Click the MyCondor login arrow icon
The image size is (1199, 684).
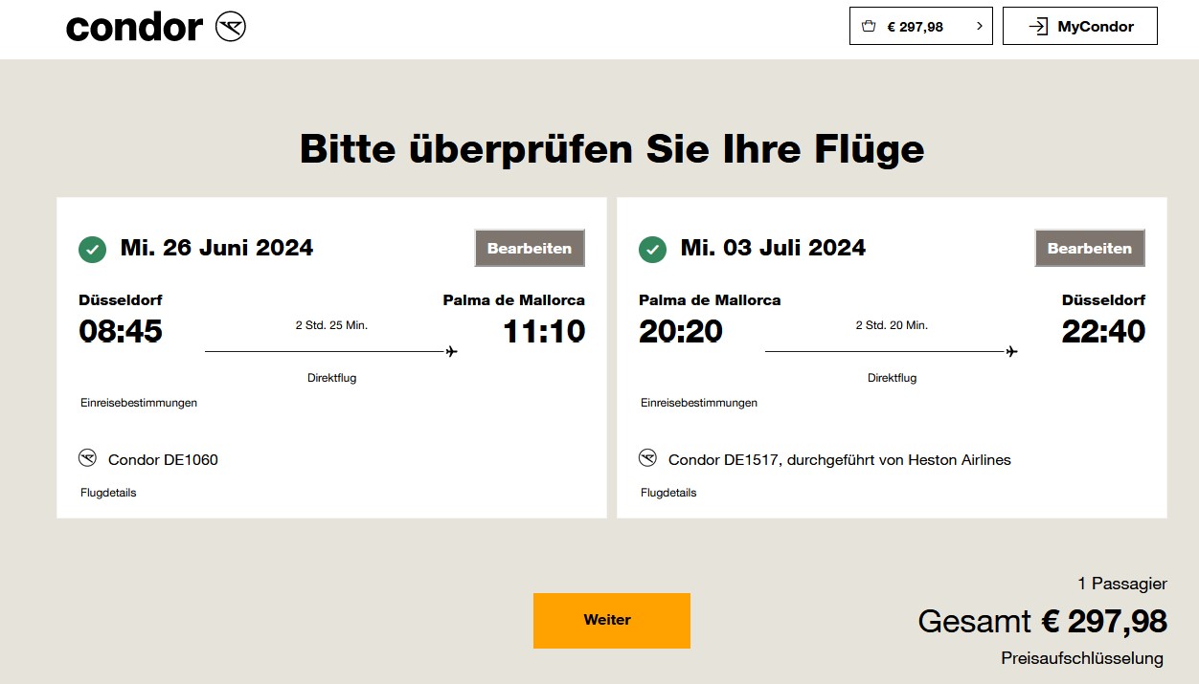[x=1037, y=26]
